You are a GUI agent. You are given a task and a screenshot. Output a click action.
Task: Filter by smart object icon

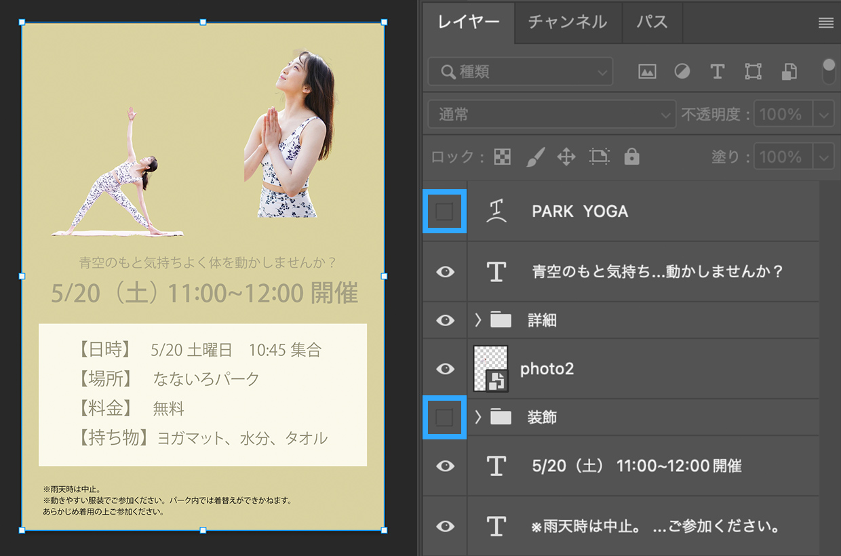tap(789, 71)
